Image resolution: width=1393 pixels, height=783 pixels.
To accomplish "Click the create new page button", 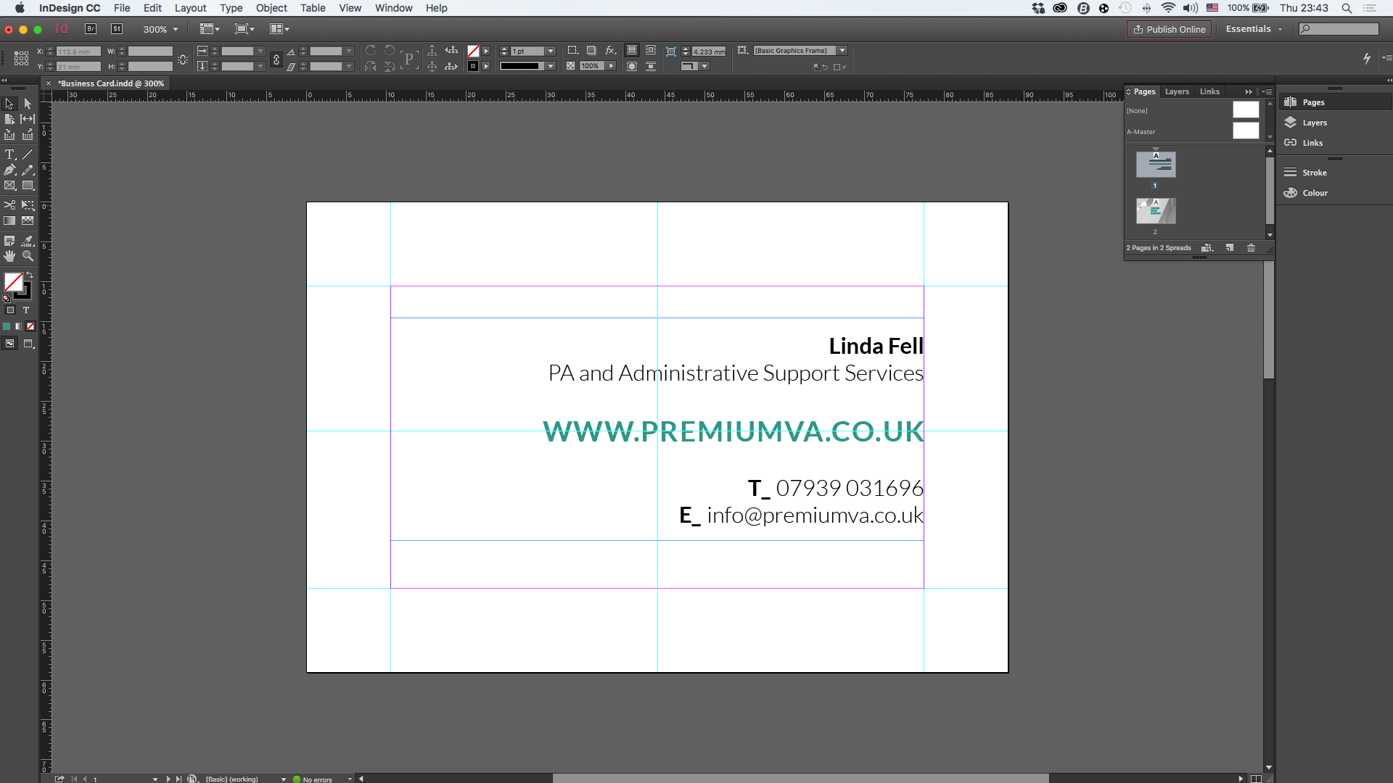I will [1230, 248].
